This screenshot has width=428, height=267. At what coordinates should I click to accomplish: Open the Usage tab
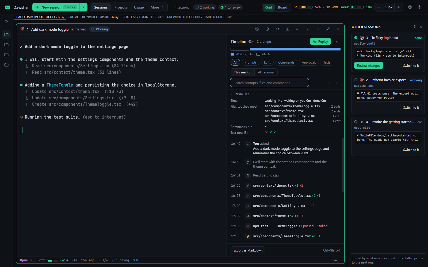(x=139, y=7)
